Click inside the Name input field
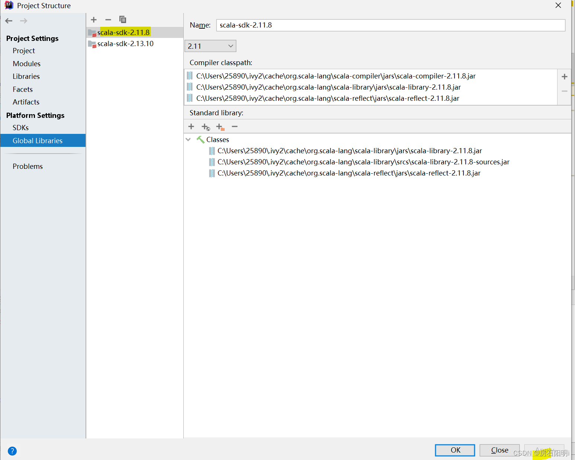The height and width of the screenshot is (460, 575). (x=390, y=25)
